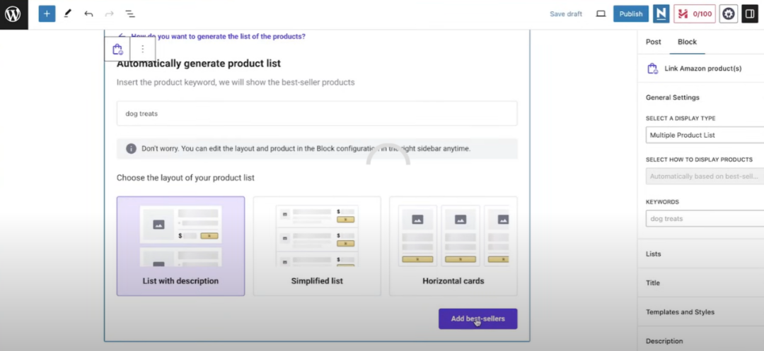This screenshot has width=764, height=351.
Task: Toggle the Settings sidebar panel icon
Action: pyautogui.click(x=749, y=13)
